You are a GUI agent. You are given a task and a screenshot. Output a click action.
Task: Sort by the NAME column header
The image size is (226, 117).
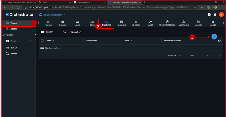point(50,41)
